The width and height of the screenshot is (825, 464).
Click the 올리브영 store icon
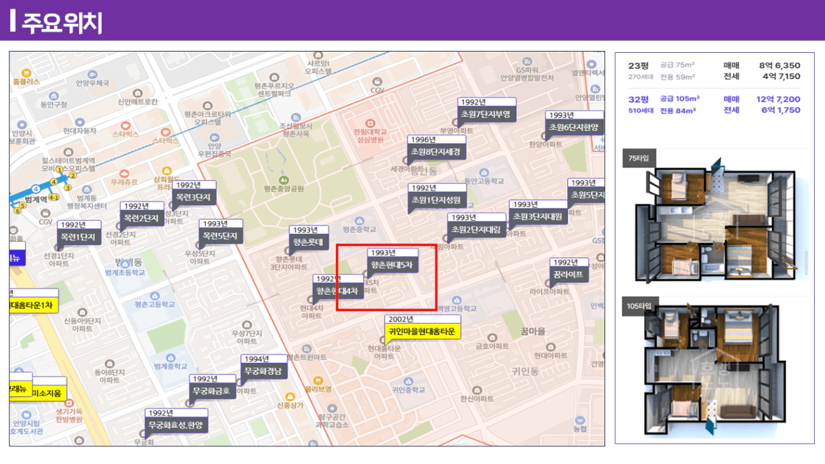318,381
